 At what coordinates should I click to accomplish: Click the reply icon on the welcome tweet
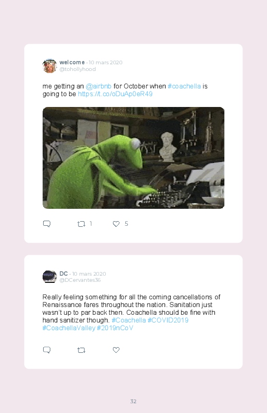[x=47, y=224]
